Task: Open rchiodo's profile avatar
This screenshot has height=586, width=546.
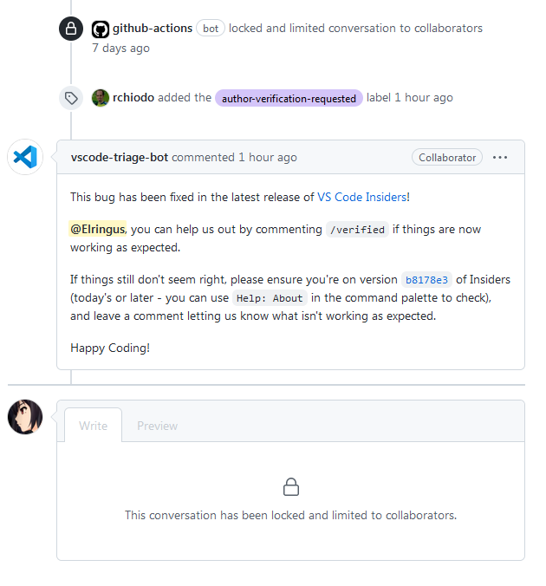Action: (101, 98)
